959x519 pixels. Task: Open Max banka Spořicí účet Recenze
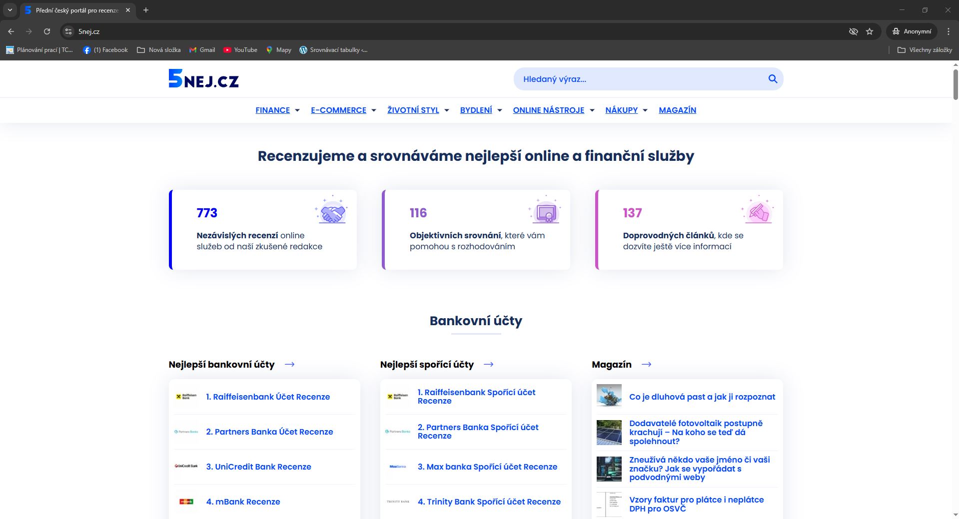click(x=487, y=467)
